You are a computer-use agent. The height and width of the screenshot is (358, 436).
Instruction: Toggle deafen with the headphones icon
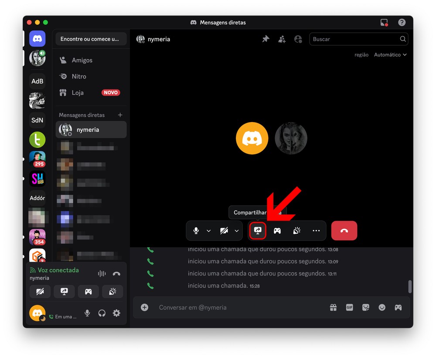(x=102, y=313)
